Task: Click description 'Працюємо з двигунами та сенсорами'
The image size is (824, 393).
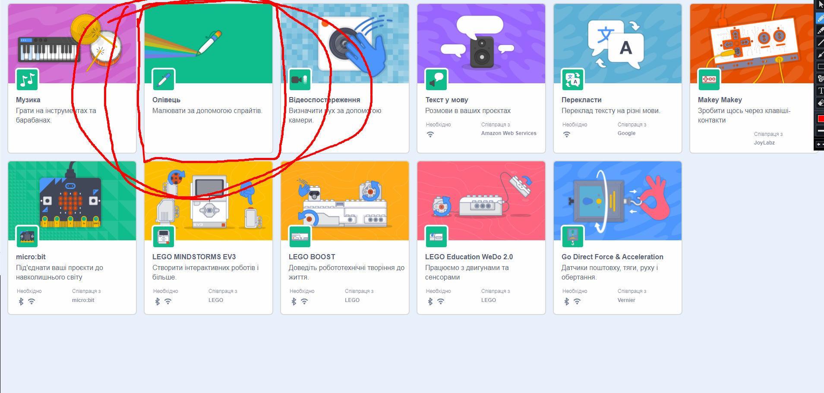Action: [467, 272]
